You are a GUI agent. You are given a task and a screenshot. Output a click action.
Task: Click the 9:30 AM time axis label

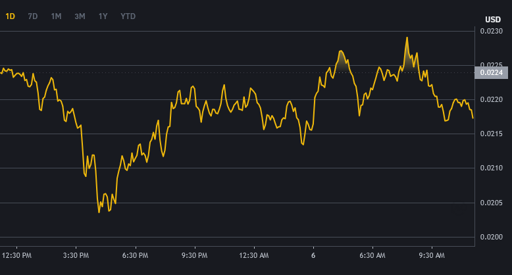[x=432, y=255]
